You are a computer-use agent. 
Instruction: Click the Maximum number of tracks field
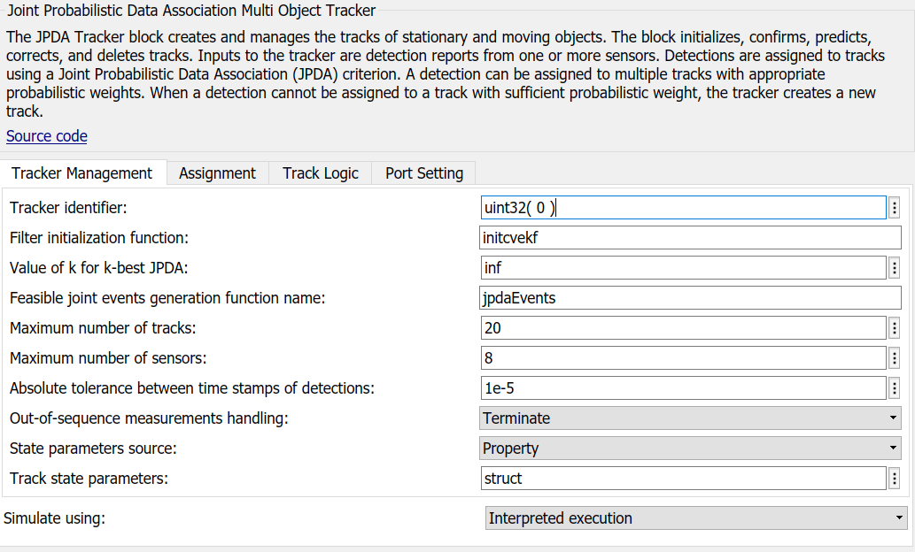pyautogui.click(x=682, y=328)
